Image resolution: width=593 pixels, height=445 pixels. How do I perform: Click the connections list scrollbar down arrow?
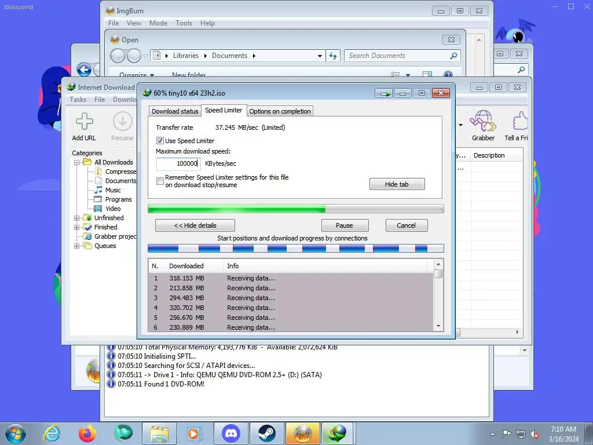(438, 326)
